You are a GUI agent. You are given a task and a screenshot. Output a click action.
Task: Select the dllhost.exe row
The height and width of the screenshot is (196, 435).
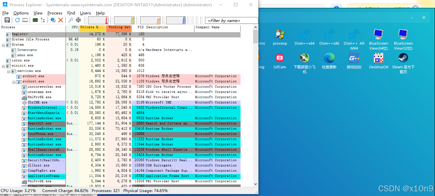120,165
